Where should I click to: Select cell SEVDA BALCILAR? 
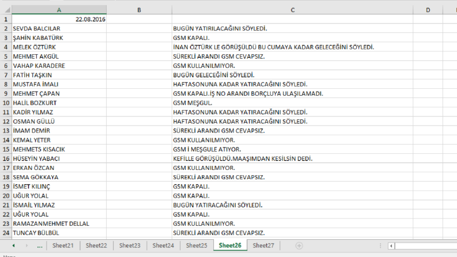pyautogui.click(x=59, y=29)
